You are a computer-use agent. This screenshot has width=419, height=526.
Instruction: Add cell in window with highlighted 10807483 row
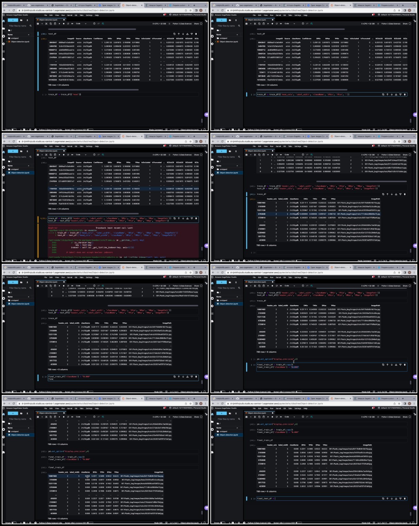(x=42, y=417)
